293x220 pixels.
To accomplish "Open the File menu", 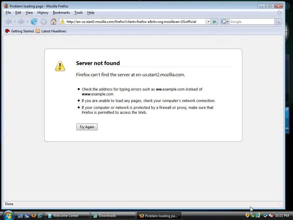I will 8,13.
